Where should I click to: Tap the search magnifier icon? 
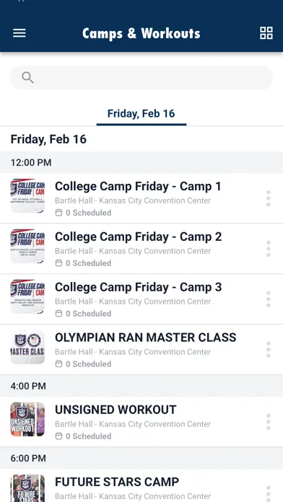pos(27,77)
